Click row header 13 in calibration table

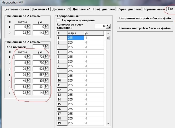point(62,95)
